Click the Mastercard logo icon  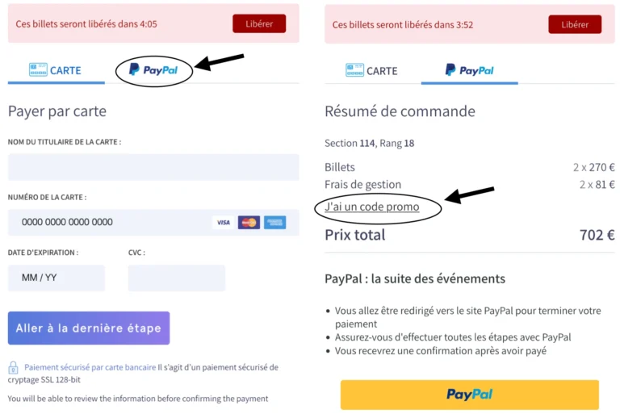[x=249, y=222]
